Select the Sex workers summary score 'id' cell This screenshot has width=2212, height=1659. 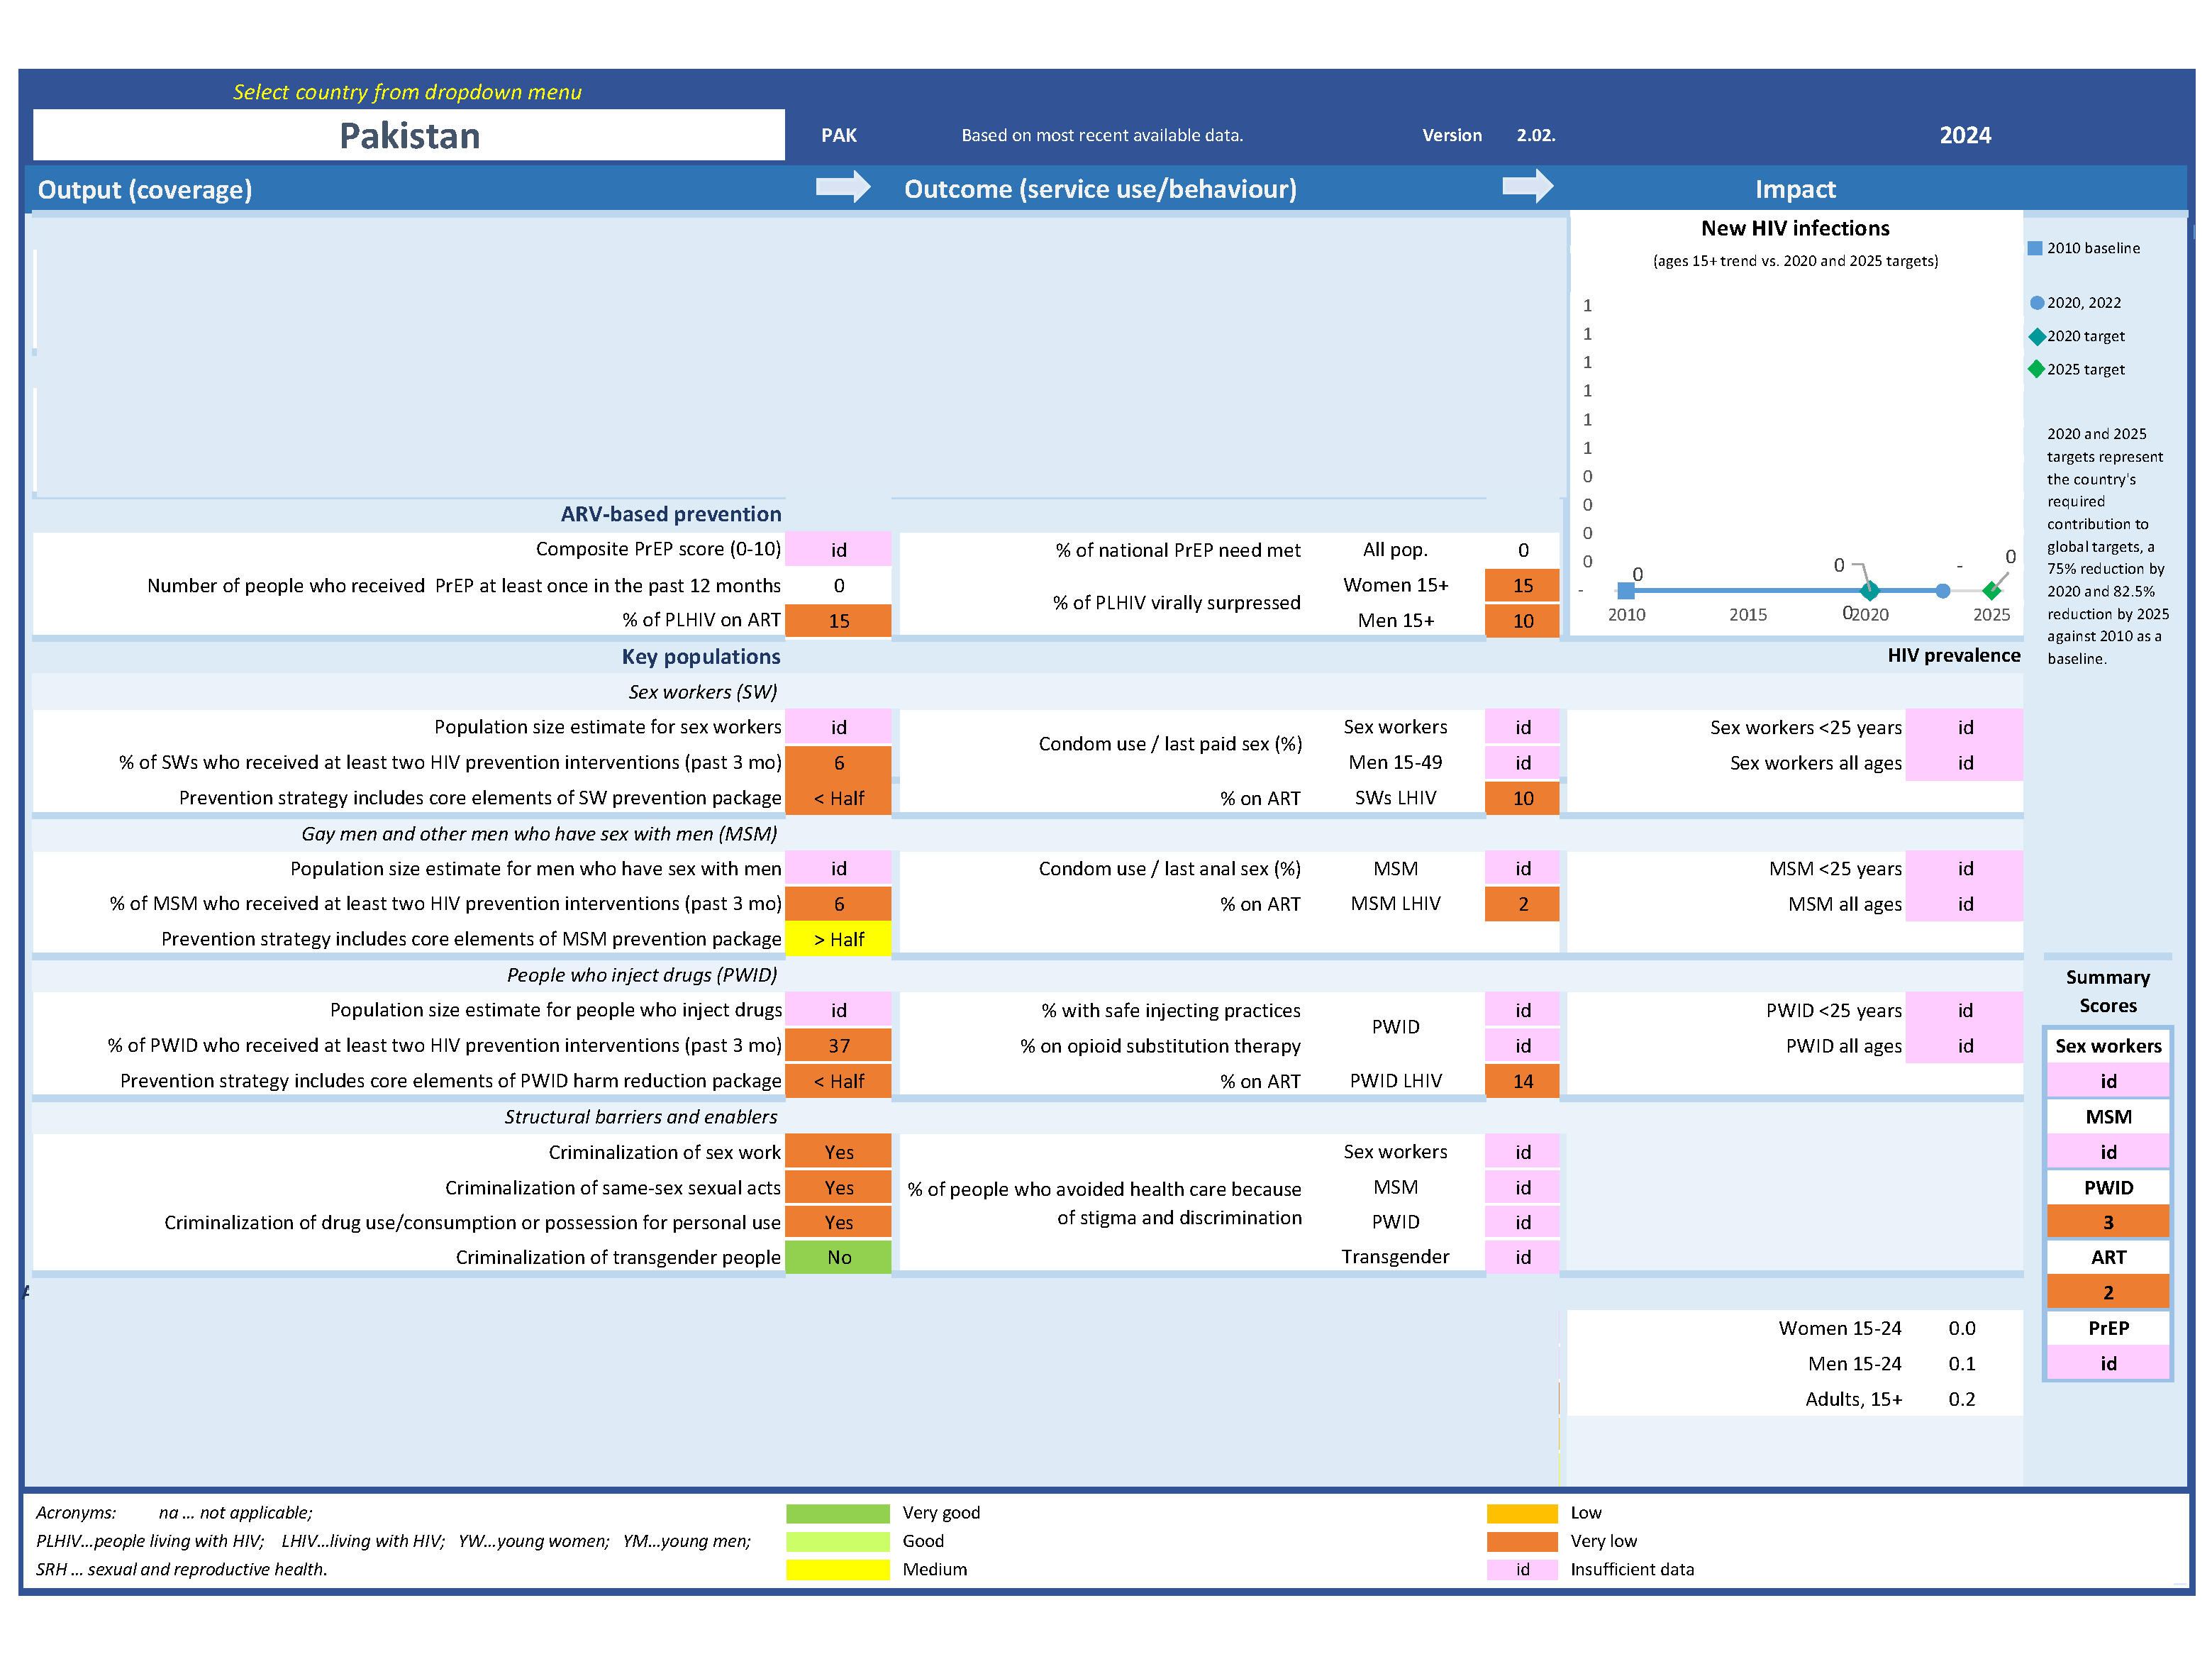pyautogui.click(x=2108, y=1081)
